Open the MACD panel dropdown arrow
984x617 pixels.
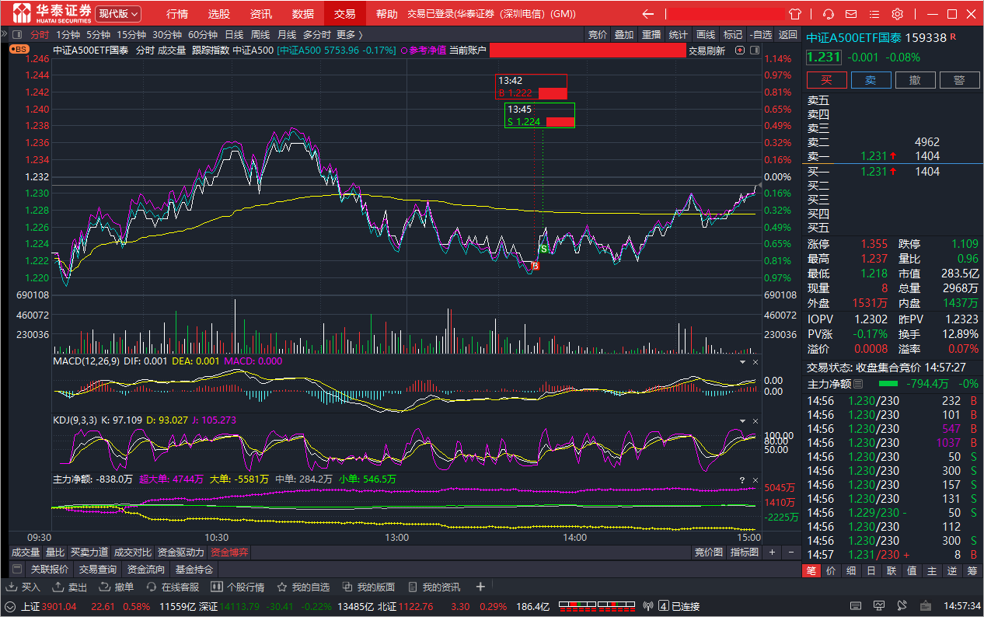click(x=741, y=362)
